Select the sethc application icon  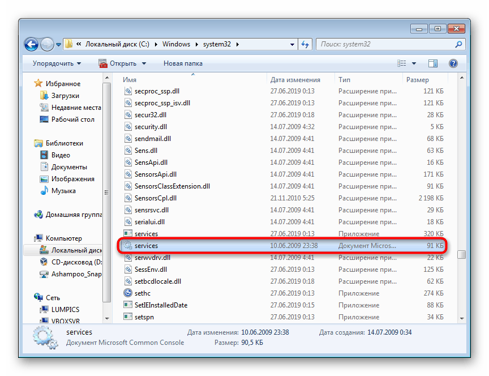[128, 293]
